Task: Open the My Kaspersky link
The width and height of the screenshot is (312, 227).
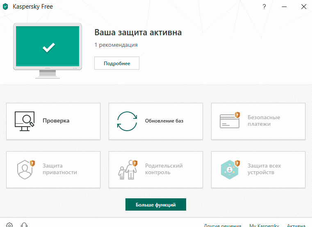Action: click(x=264, y=225)
